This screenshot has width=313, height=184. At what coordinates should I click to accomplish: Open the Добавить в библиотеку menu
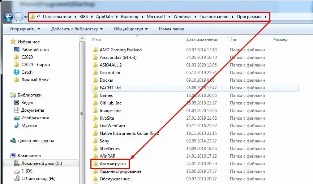[77, 29]
